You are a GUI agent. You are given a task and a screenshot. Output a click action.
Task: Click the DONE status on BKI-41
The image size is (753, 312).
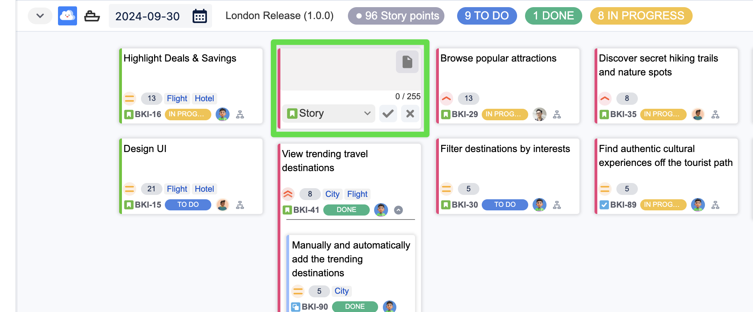(346, 210)
